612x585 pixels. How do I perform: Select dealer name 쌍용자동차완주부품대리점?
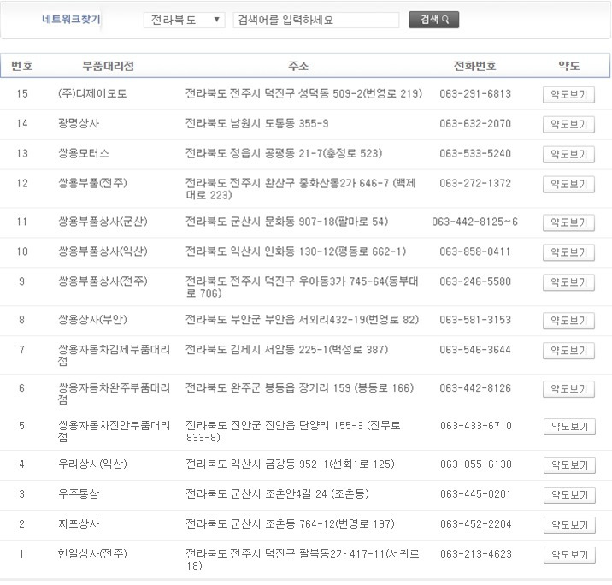[114, 393]
